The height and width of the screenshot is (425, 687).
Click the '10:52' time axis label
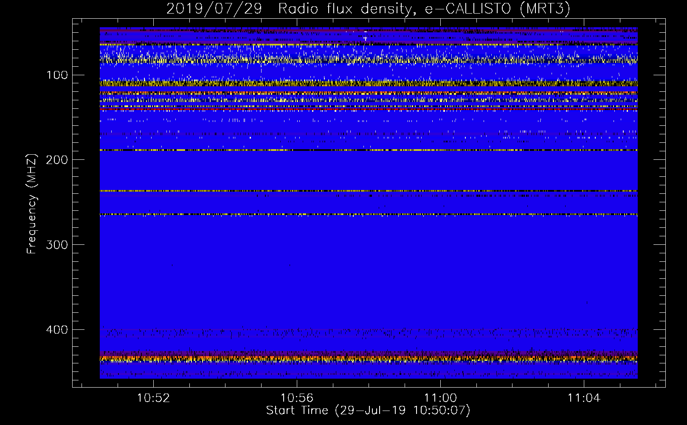click(x=153, y=398)
